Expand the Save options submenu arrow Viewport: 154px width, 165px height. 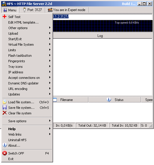[50, 121]
